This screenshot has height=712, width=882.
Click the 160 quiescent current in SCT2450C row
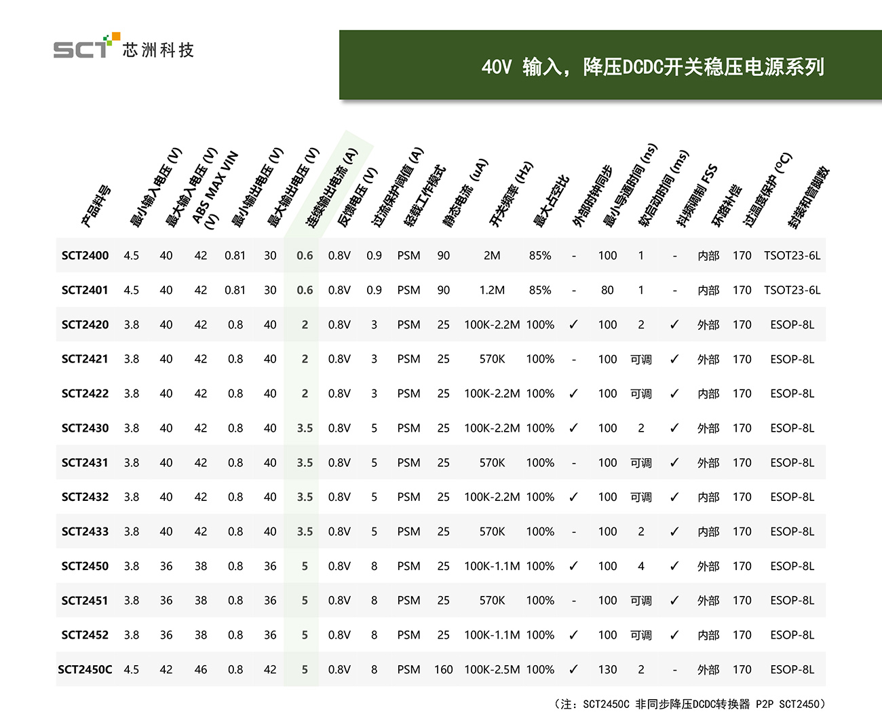[x=443, y=670]
